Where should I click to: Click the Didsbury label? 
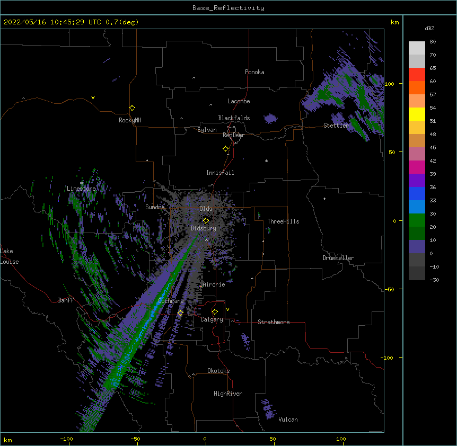(x=204, y=228)
